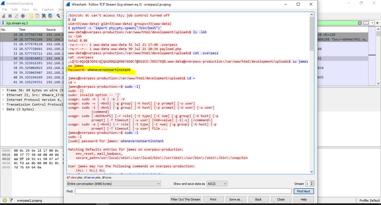Viewport: 381px width, 205px height.
Task: Click the packet list scrollbar down arrow
Action: click(x=378, y=83)
